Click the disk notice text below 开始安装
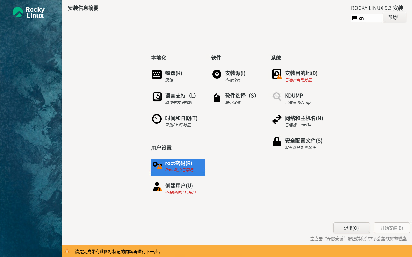Viewport: 412px width, 257px height. (x=360, y=239)
